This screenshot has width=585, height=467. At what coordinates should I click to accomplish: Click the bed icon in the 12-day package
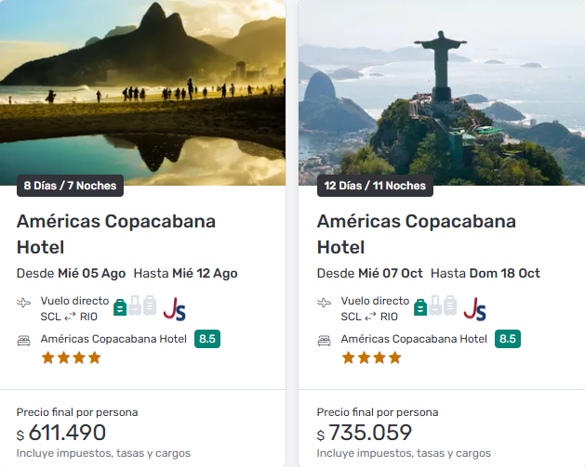coord(325,340)
